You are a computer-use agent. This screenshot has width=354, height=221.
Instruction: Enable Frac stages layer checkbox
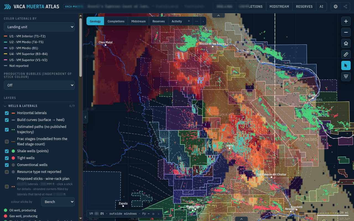click(7, 142)
